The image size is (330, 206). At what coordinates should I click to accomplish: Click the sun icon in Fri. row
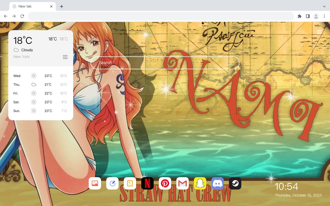coord(34,93)
